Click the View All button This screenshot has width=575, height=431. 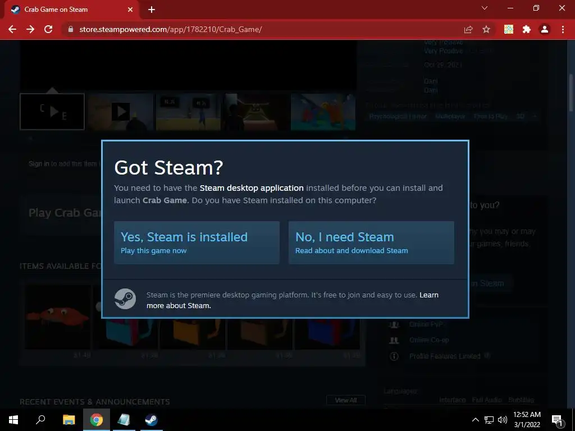click(346, 400)
